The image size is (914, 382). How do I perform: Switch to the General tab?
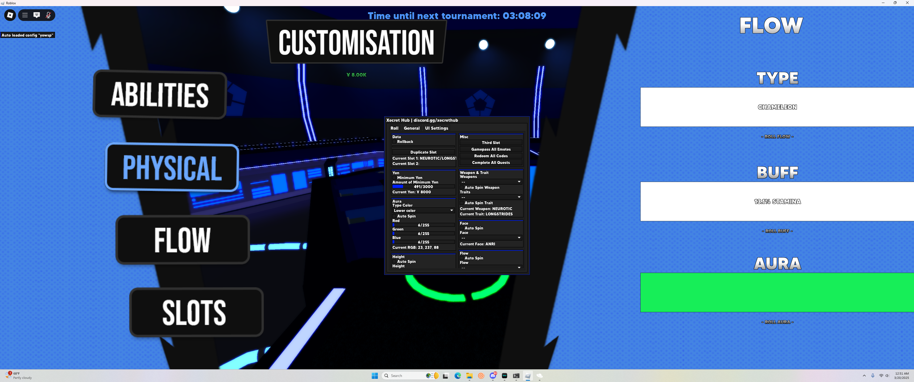point(412,128)
